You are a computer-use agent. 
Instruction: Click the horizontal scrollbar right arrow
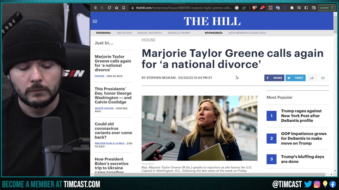[331, 175]
